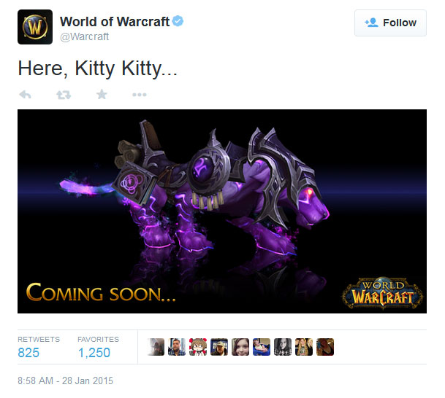445x398 pixels.
Task: Favorite the tweet with the star icon
Action: [102, 94]
